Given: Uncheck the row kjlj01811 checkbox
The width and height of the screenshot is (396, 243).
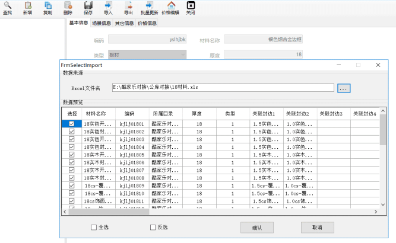Looking at the screenshot, I should pyautogui.click(x=72, y=201).
